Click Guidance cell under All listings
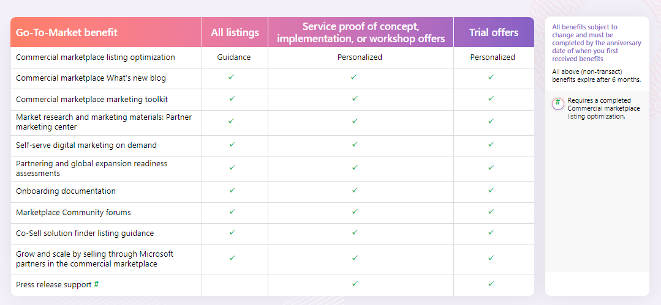Screen dimensions: 661x305 [234, 57]
